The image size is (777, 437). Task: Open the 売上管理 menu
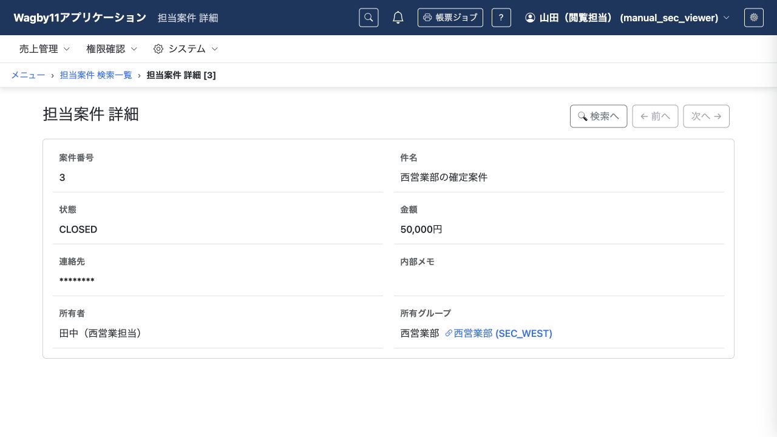coord(45,49)
